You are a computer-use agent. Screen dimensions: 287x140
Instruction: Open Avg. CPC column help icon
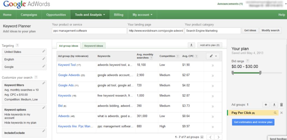pos(196,56)
